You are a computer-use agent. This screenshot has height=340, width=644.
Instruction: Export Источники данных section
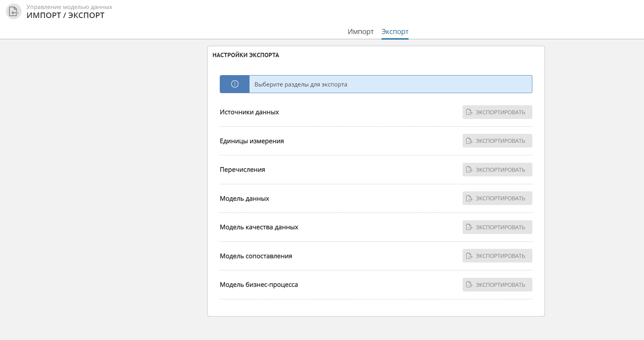coord(497,112)
